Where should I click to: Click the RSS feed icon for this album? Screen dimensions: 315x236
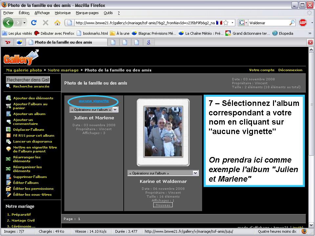(9, 135)
